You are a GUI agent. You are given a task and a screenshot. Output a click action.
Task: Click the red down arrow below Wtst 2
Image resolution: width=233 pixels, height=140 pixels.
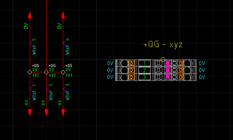(x=46, y=113)
